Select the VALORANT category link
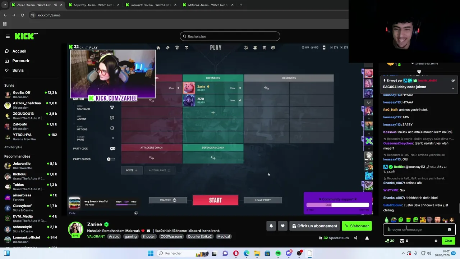This screenshot has height=259, width=460. [96, 236]
